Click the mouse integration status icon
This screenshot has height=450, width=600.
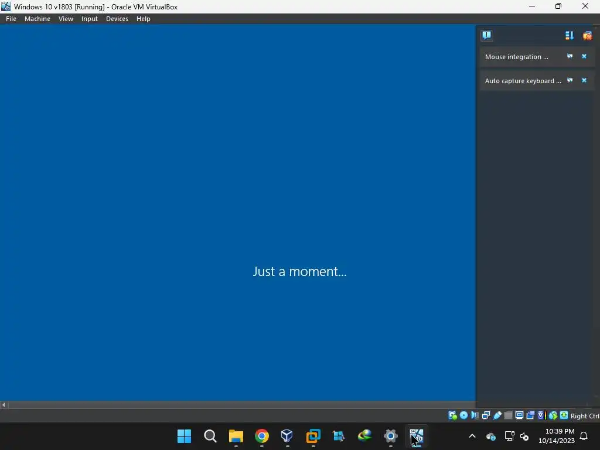(x=553, y=415)
